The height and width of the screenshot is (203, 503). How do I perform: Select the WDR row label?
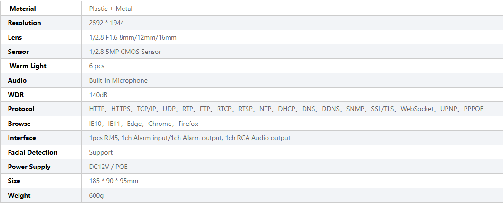coord(16,95)
